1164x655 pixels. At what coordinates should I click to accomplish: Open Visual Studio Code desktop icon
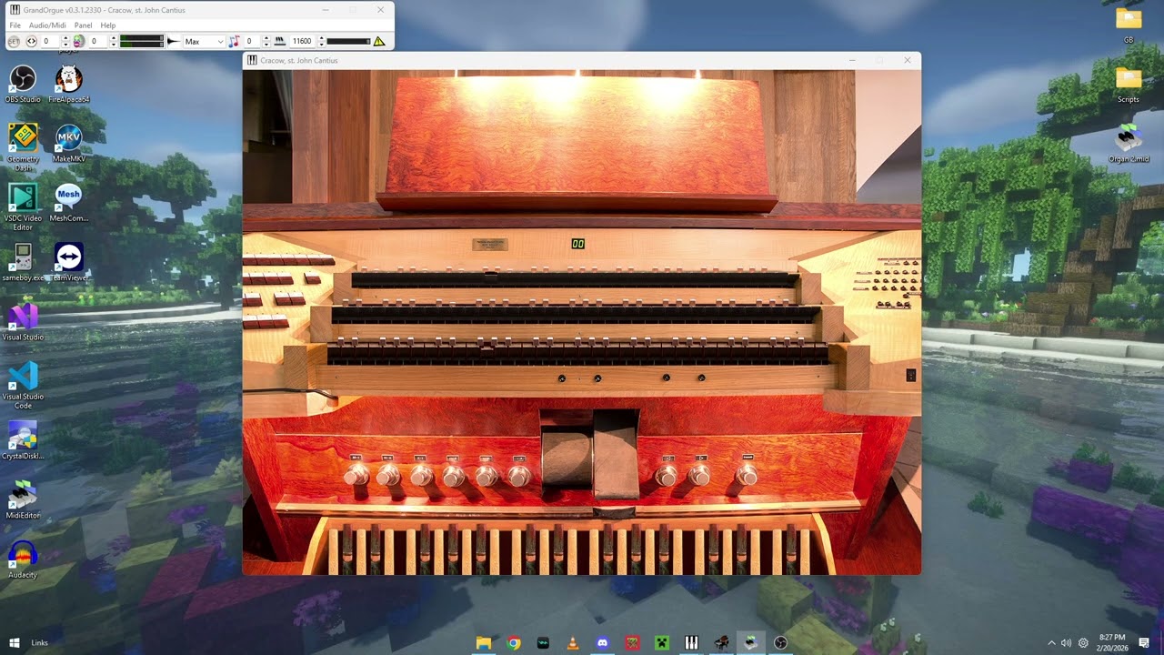23,385
